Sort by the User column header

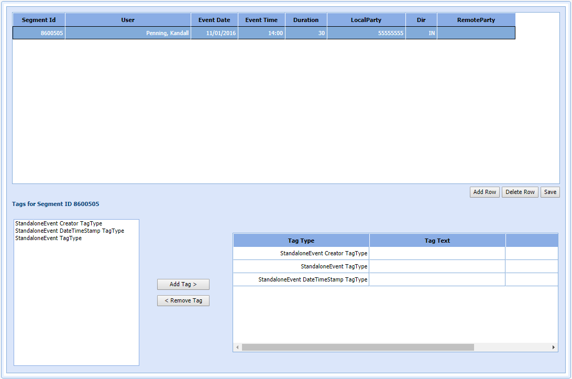click(128, 20)
